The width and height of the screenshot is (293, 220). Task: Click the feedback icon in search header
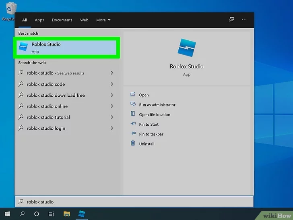click(x=231, y=20)
